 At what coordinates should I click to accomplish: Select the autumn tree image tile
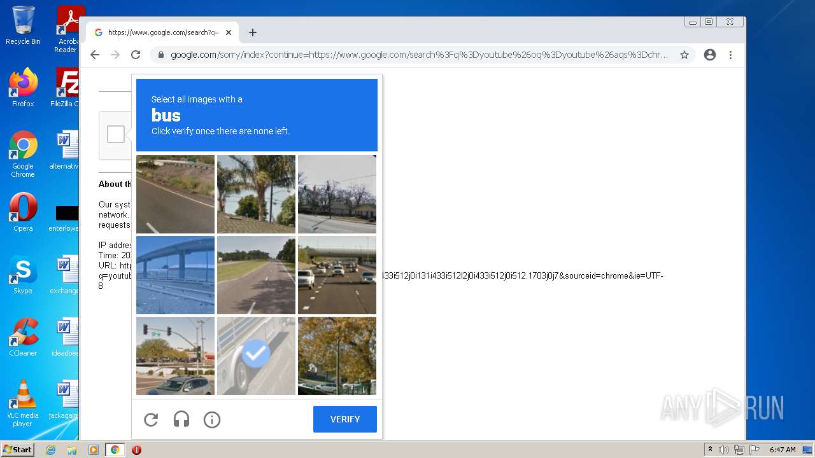[x=337, y=356]
